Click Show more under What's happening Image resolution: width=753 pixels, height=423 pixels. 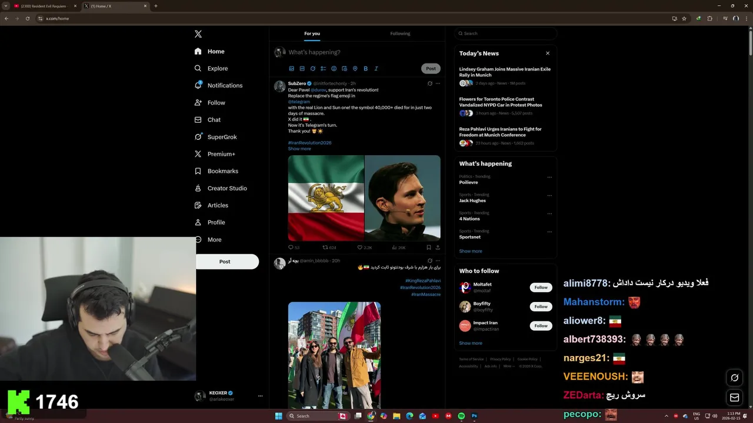[471, 251]
